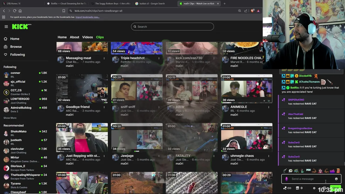Open the emoji picker in chat
Viewport: 345px width, 194px height.
pos(336,179)
